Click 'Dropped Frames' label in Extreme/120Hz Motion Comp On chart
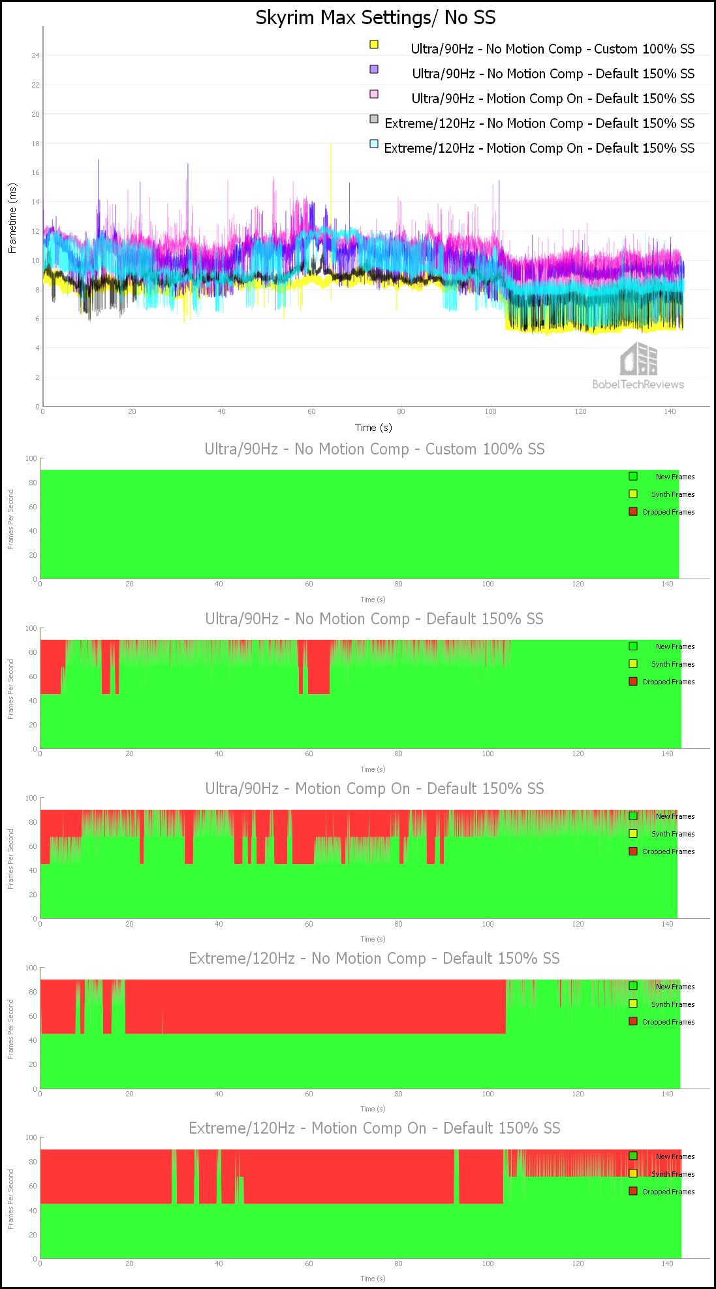Screen dimensions: 716x1289 (x=668, y=1192)
